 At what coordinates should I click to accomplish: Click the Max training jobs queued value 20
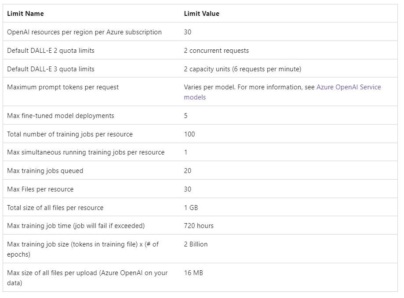(x=188, y=171)
